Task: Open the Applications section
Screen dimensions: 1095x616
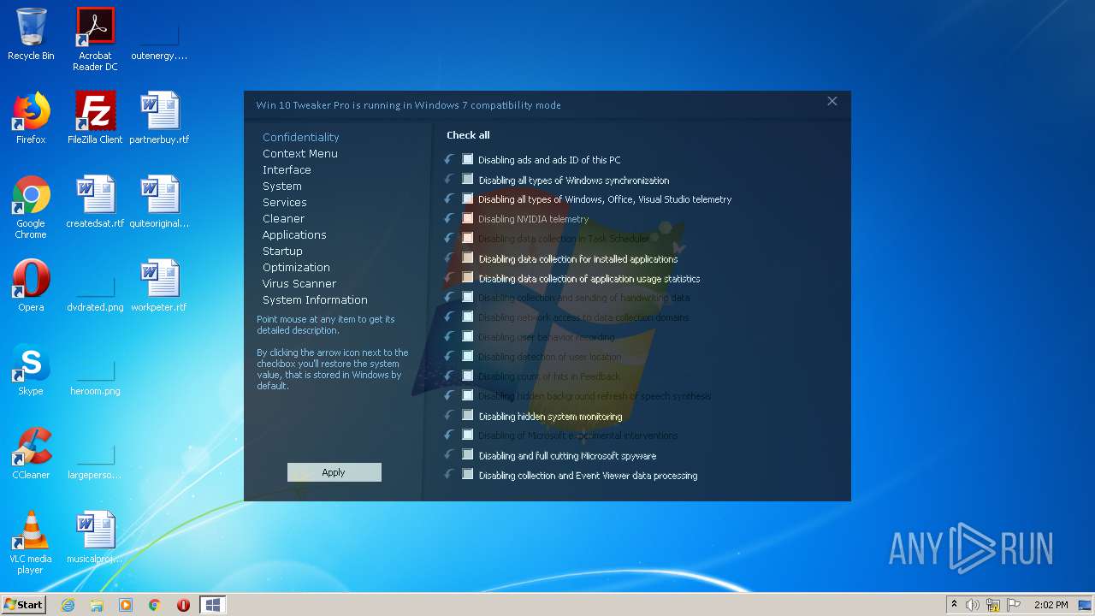Action: tap(294, 234)
